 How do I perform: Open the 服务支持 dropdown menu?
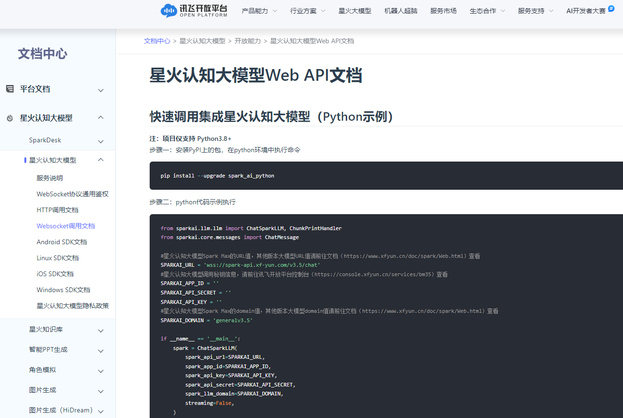tap(536, 11)
